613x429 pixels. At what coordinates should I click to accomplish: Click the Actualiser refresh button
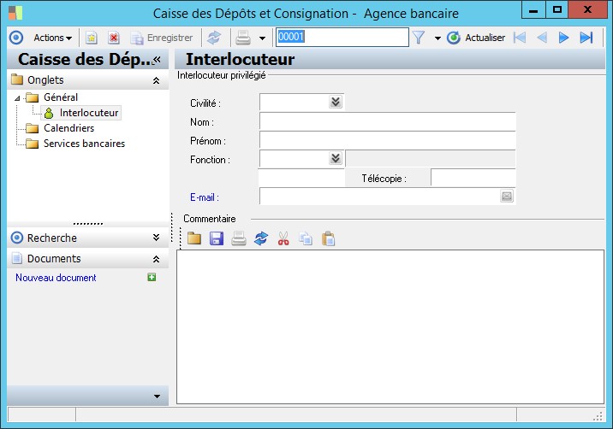[x=476, y=38]
